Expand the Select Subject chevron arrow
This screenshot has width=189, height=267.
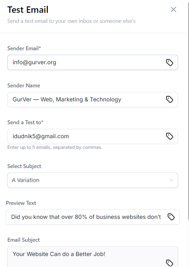(x=171, y=180)
